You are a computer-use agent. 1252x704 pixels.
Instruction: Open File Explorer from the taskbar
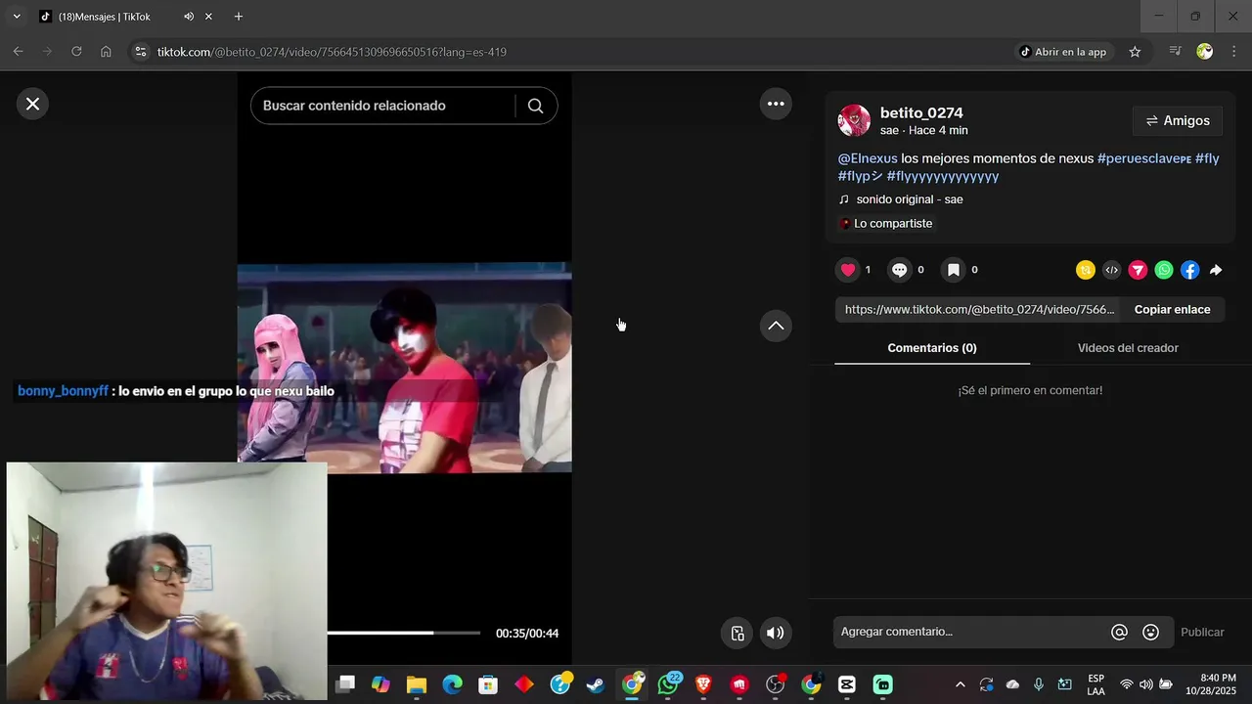[417, 684]
